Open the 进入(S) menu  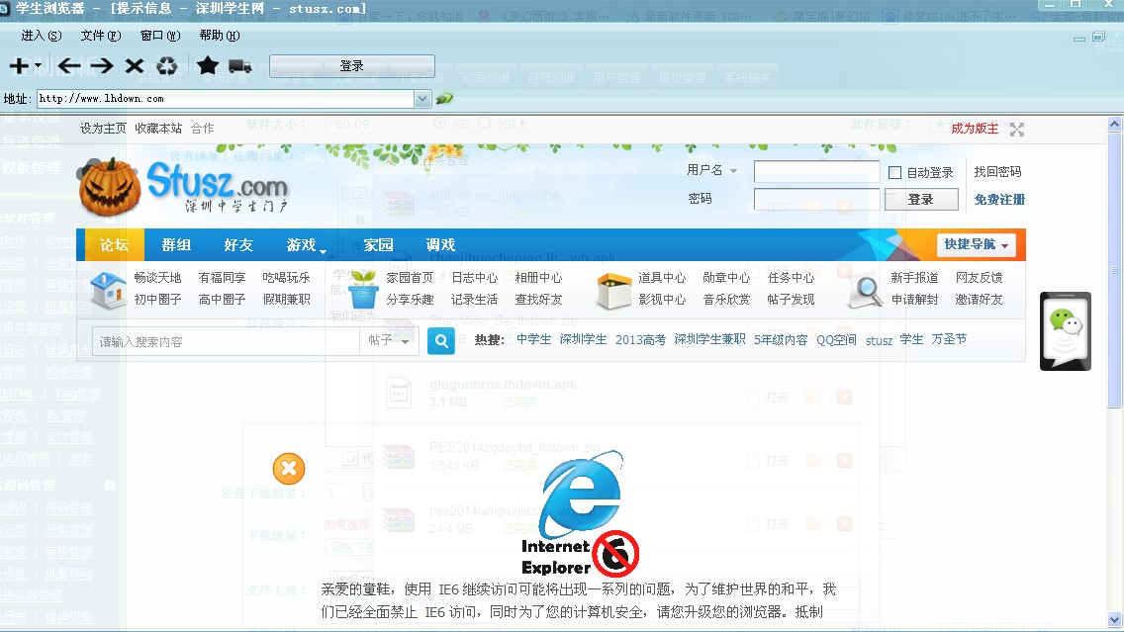point(42,36)
